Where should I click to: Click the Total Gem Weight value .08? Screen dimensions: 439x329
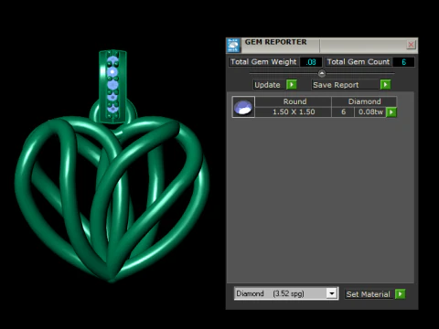click(311, 62)
